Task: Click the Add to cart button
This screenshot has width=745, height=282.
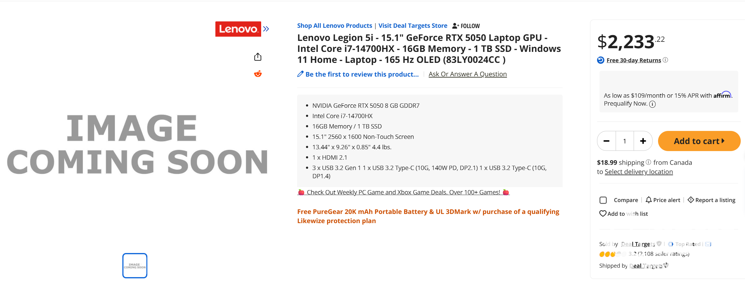Action: click(x=699, y=141)
